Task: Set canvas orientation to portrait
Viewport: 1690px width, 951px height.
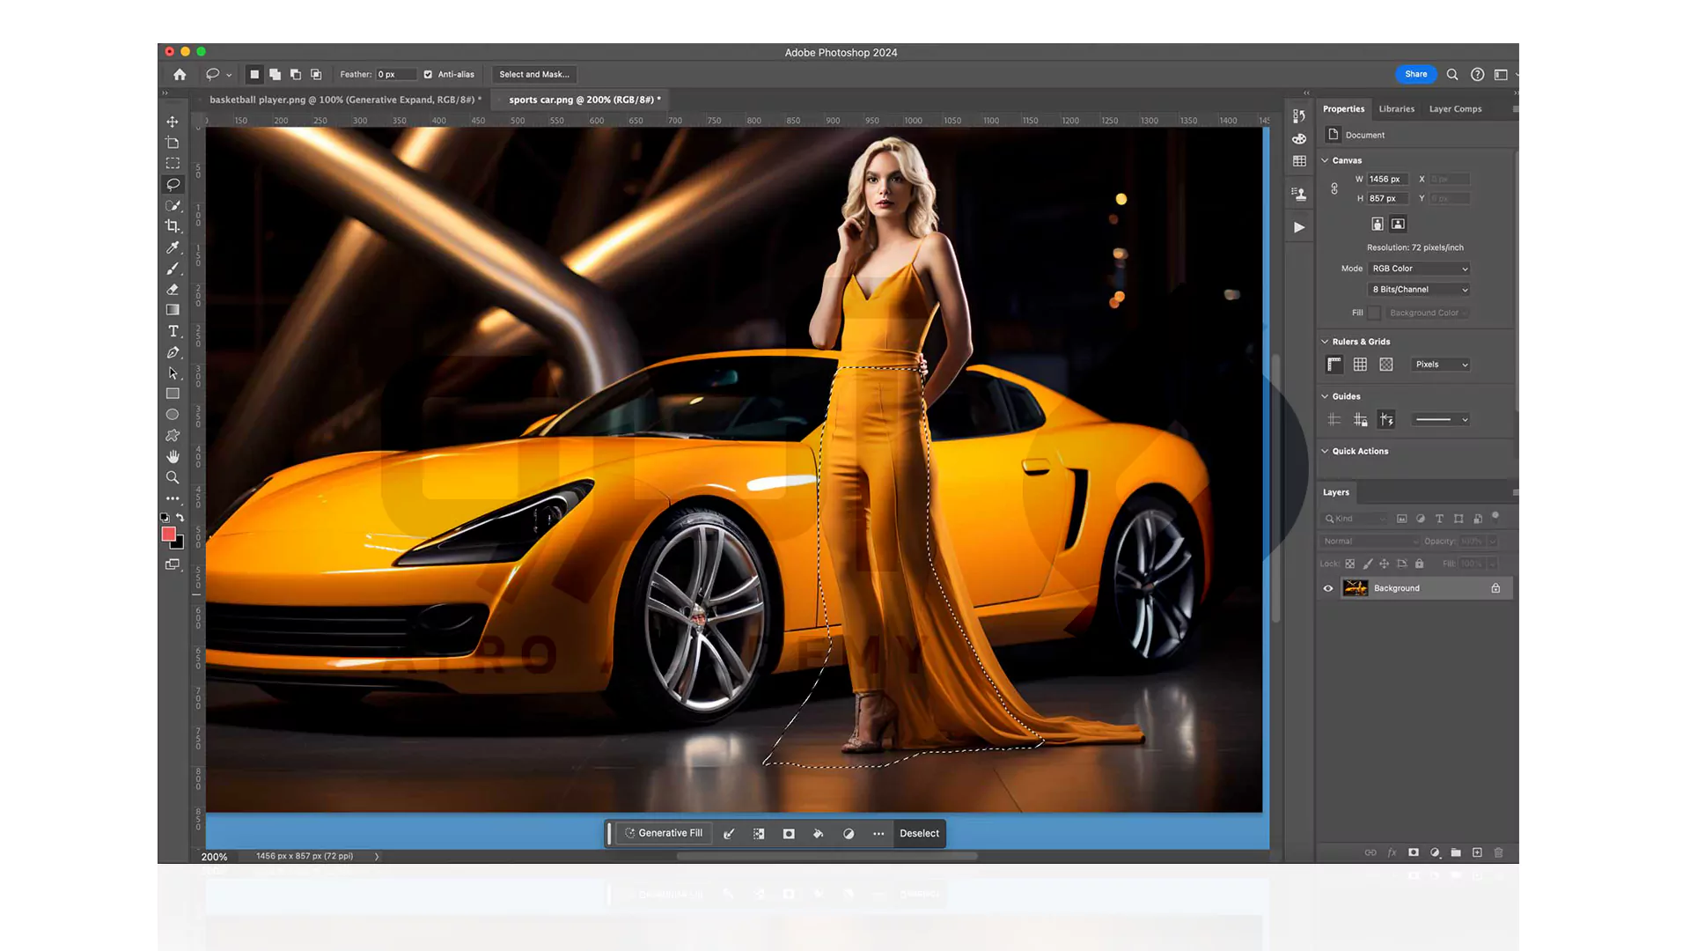Action: coord(1378,224)
